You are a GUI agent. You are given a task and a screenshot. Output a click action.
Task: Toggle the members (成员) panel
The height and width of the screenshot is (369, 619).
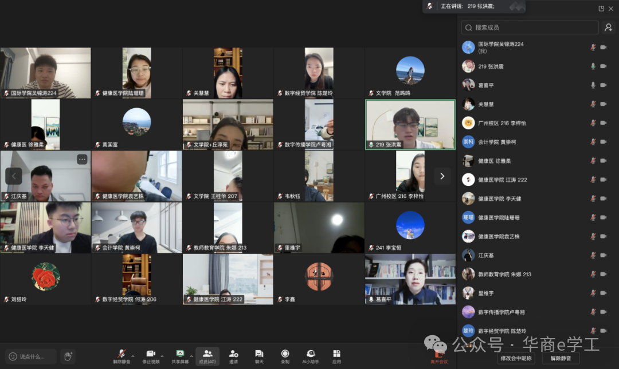tap(207, 356)
